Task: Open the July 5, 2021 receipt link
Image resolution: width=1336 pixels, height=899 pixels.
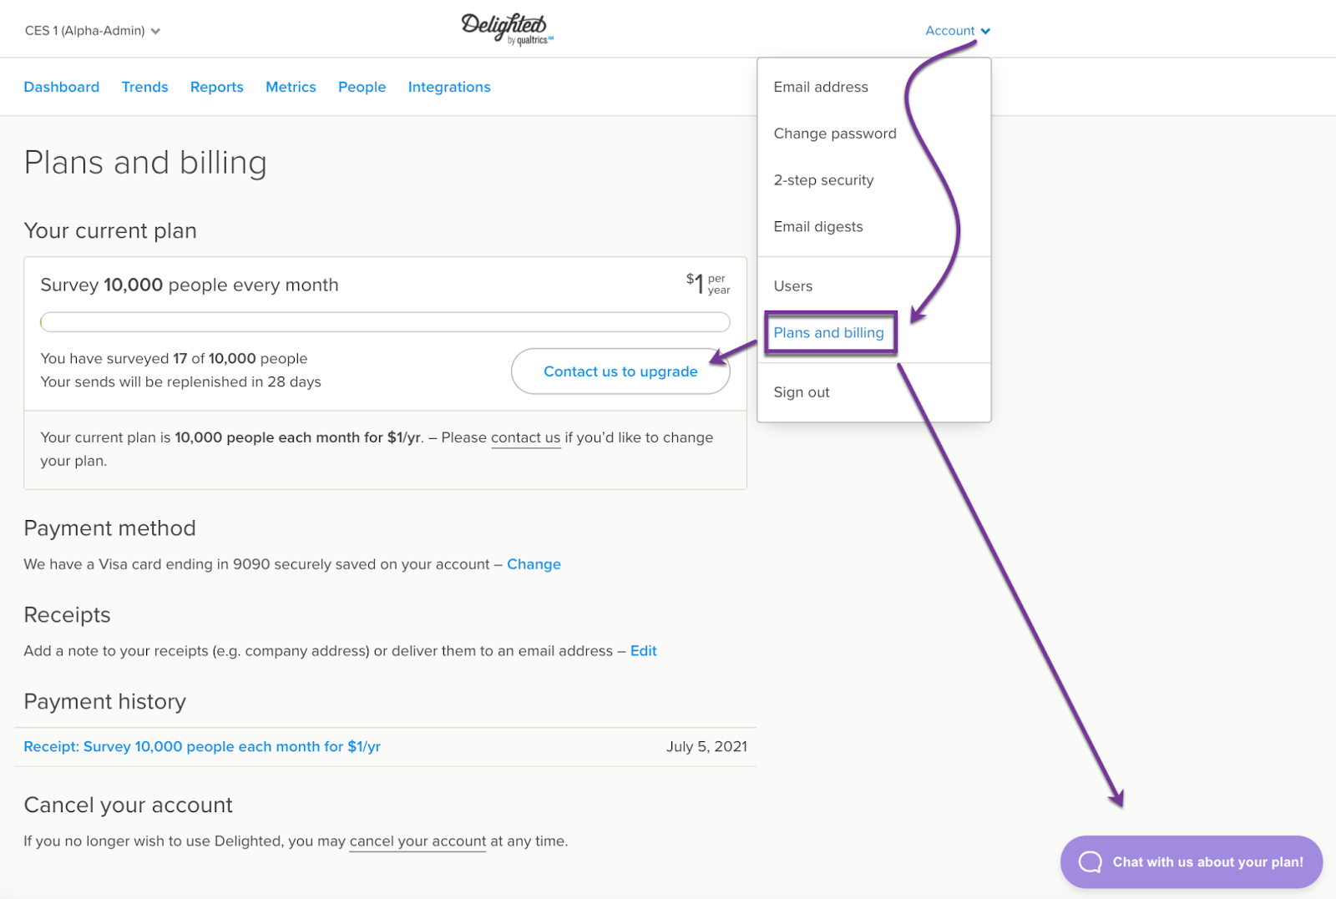Action: point(202,747)
